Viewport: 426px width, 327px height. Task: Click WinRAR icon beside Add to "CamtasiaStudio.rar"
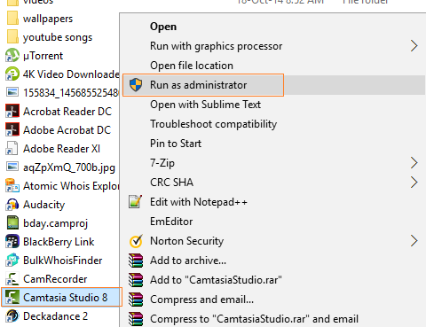136,280
